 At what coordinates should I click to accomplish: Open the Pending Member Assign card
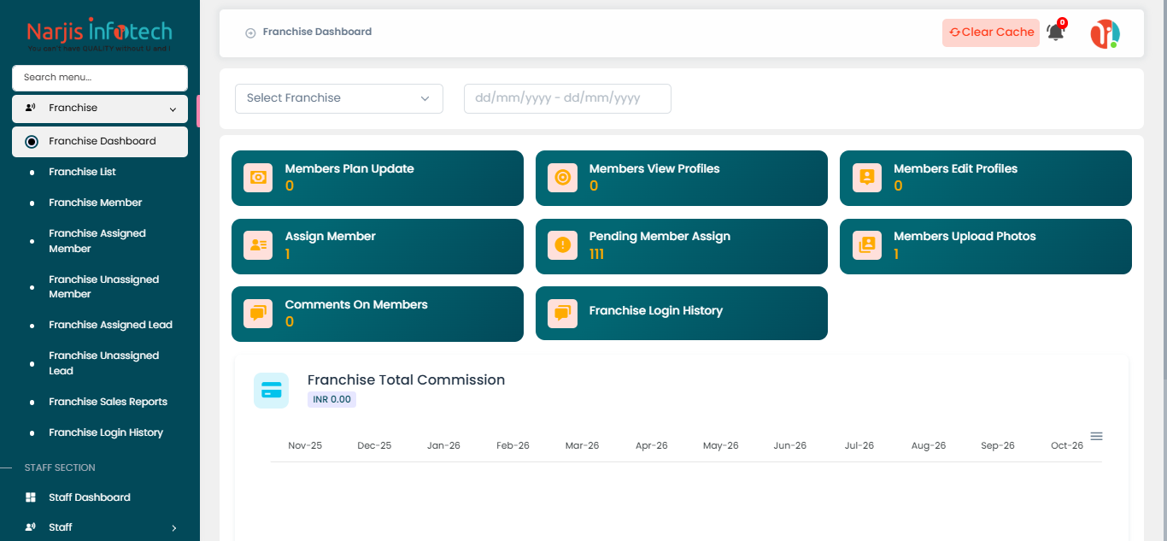pyautogui.click(x=682, y=246)
